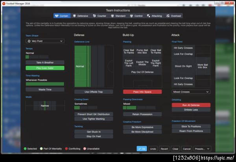Click the Undo button
Screen dimensions: 236x162
tap(153, 149)
